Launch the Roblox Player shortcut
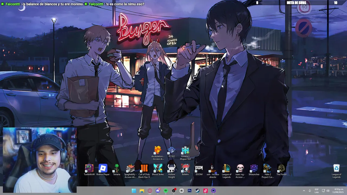The height and width of the screenshot is (195, 347). point(103,170)
